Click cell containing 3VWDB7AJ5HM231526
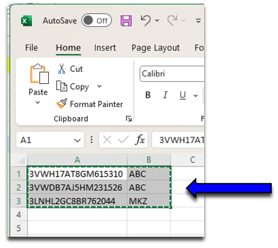Image resolution: width=278 pixels, height=248 pixels. (x=77, y=187)
